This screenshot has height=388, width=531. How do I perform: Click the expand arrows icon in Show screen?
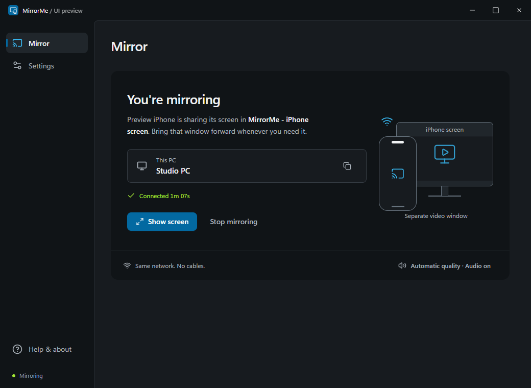[140, 222]
